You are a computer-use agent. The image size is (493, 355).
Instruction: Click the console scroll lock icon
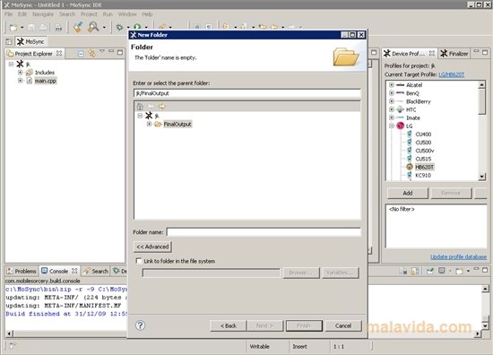(415, 271)
